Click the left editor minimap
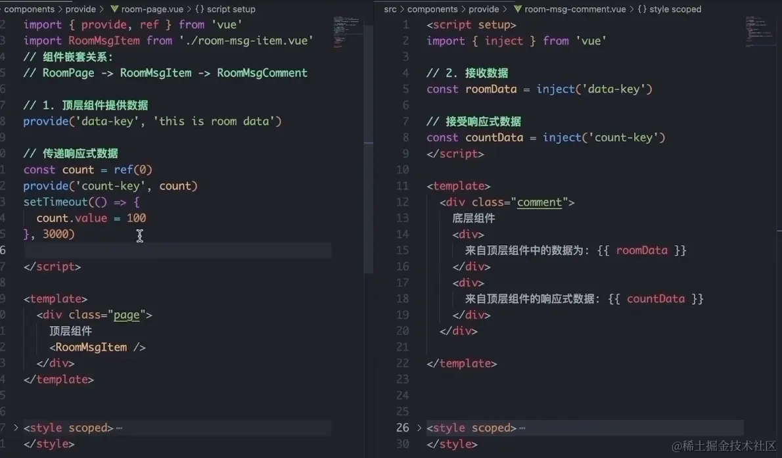The width and height of the screenshot is (782, 458). tap(347, 32)
